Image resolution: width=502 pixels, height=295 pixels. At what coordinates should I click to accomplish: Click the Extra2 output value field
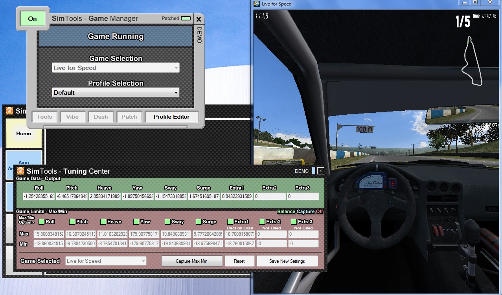tap(270, 196)
